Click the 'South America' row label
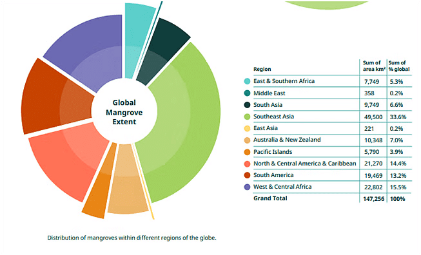 pos(273,175)
